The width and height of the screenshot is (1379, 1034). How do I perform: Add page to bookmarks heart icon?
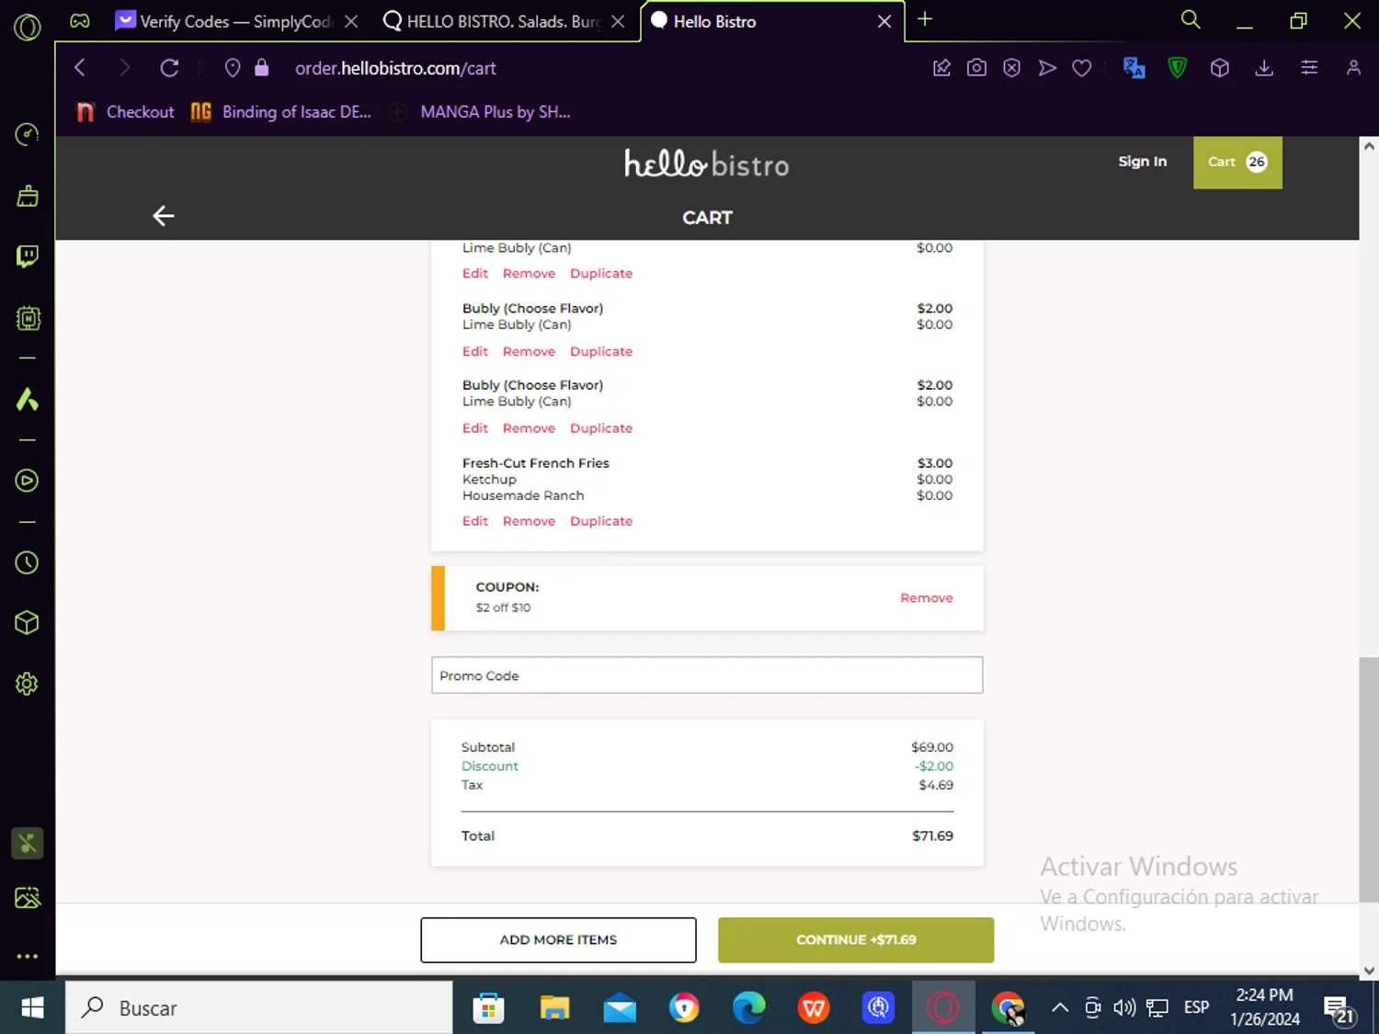[1082, 68]
